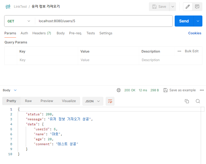Open the Pre-req. tab
Viewport: 206px width, 164px height.
click(75, 33)
